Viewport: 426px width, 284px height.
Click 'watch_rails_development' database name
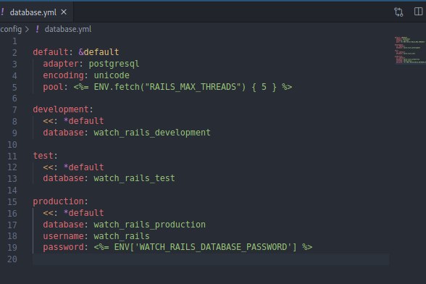(x=152, y=133)
